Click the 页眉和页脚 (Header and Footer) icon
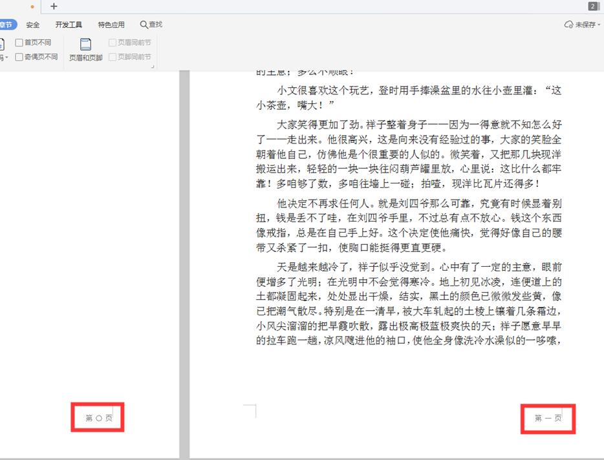604x460 pixels. pos(85,44)
